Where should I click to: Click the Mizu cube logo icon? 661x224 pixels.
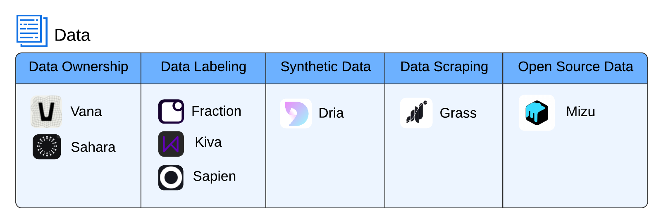coord(537,113)
